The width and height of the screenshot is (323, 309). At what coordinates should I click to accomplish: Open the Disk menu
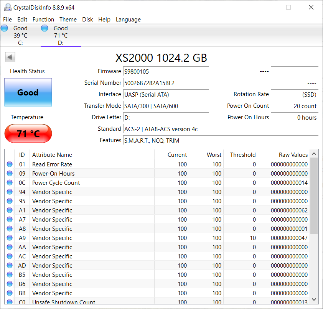point(87,20)
